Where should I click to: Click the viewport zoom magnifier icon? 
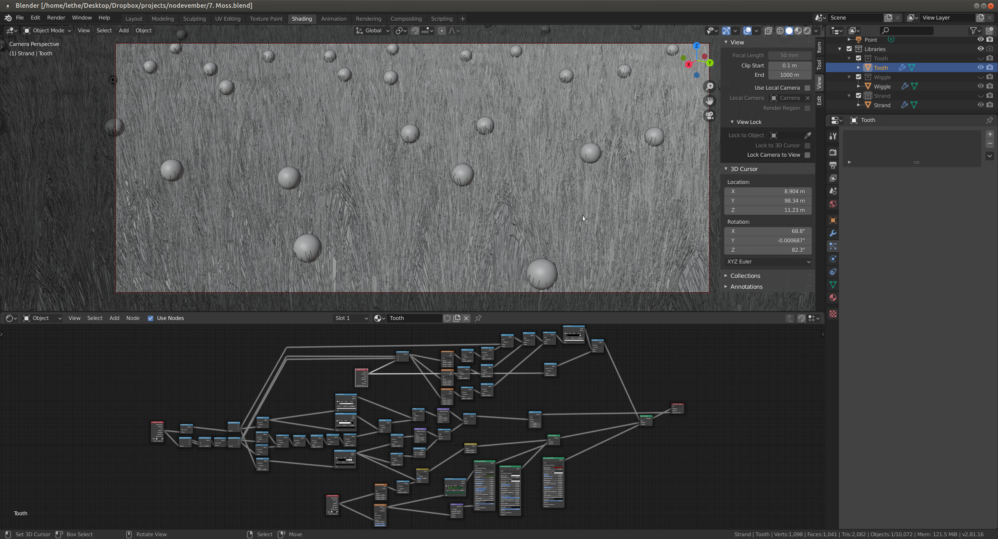pyautogui.click(x=710, y=87)
